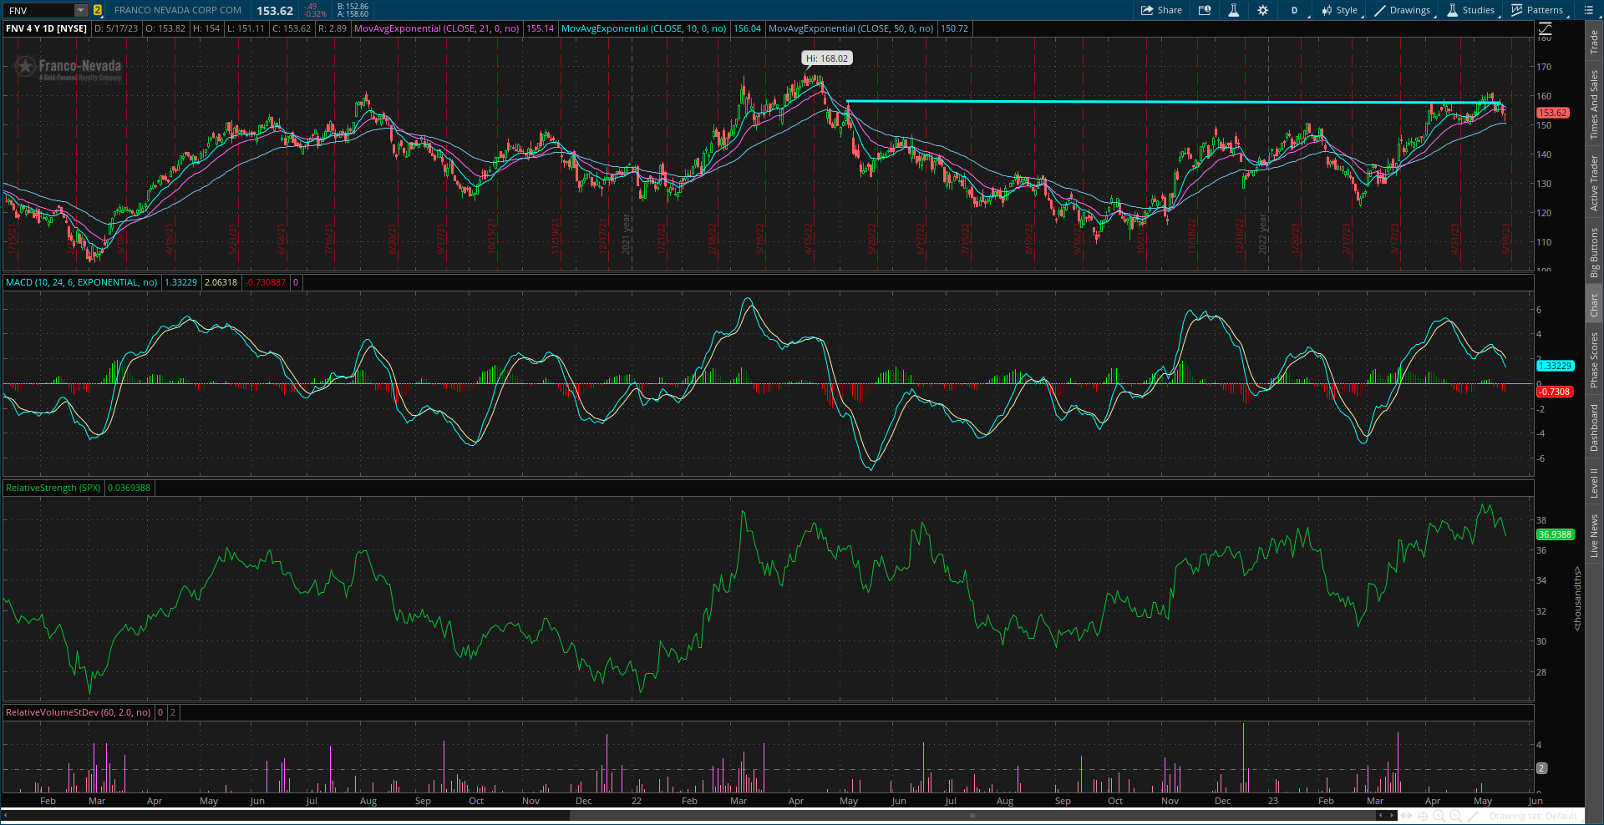1604x825 pixels.
Task: Click the FRANCO NEVADA CORP COM title
Action: click(178, 10)
